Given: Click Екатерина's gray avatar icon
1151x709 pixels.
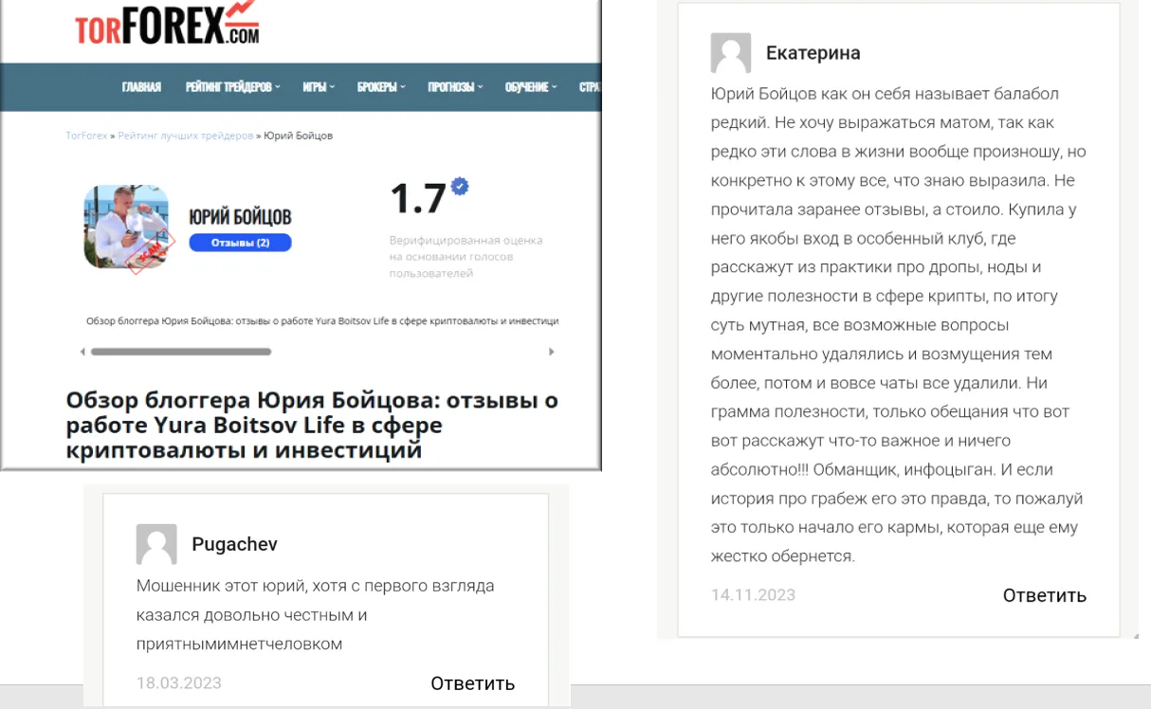Looking at the screenshot, I should click(731, 53).
